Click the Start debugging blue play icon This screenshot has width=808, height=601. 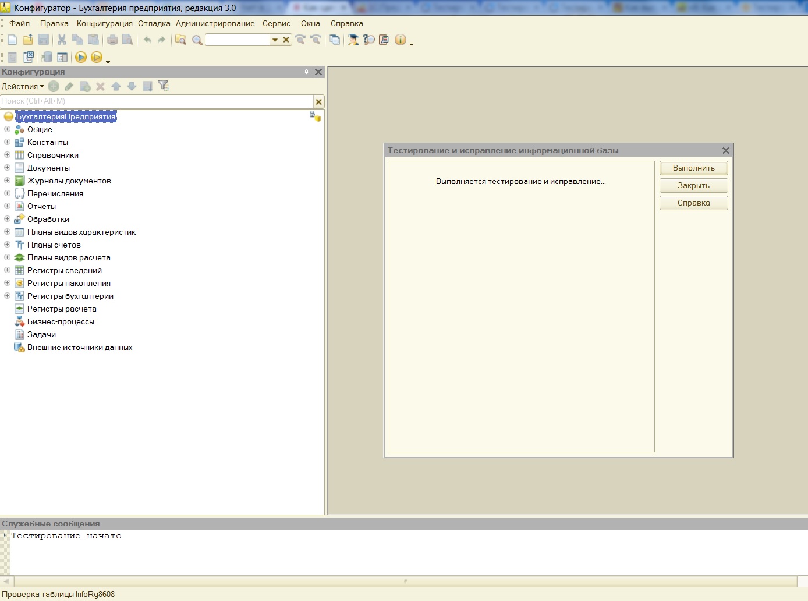pyautogui.click(x=81, y=57)
